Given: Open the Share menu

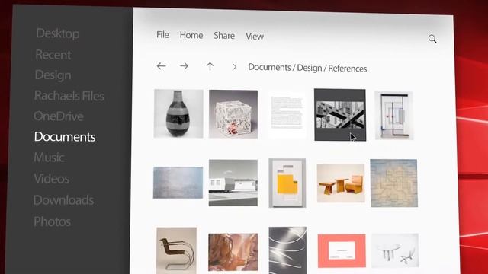Looking at the screenshot, I should point(224,36).
